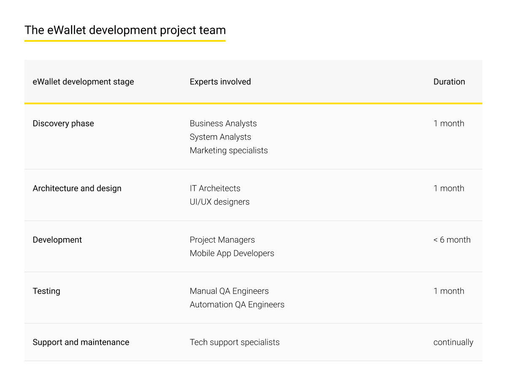Click the eWallet development stage column header
The height and width of the screenshot is (386, 506).
tap(83, 82)
